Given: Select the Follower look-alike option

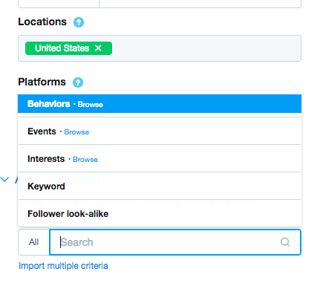Looking at the screenshot, I should tap(160, 214).
